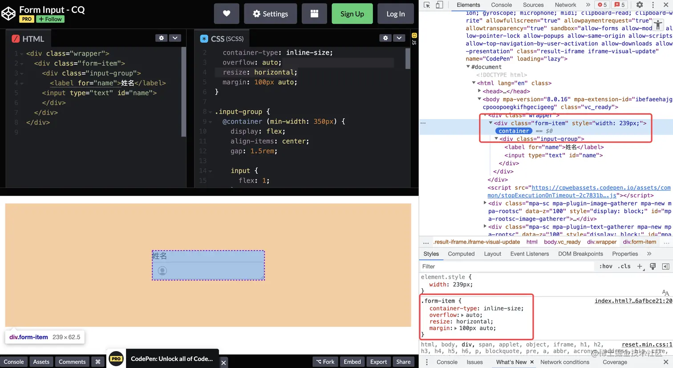Close the What's New drawer tab
The height and width of the screenshot is (368, 673).
point(531,362)
